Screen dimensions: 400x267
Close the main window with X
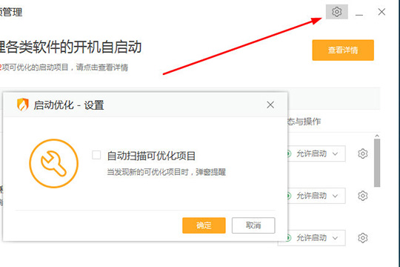pos(381,12)
